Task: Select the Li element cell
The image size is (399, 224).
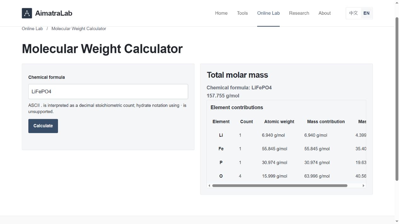Action: 221,135
